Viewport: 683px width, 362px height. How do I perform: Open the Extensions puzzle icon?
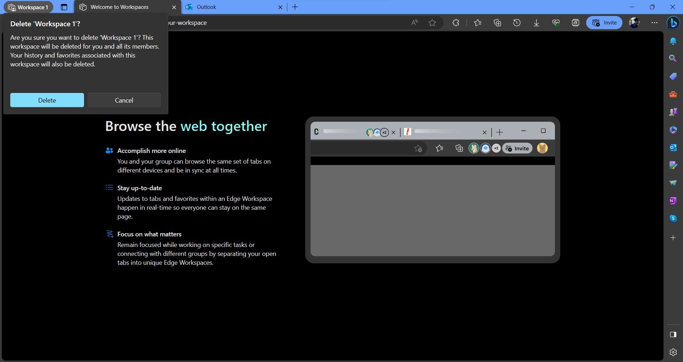[x=456, y=22]
